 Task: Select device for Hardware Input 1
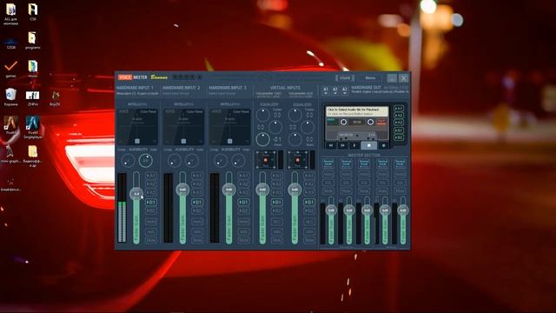pyautogui.click(x=137, y=94)
